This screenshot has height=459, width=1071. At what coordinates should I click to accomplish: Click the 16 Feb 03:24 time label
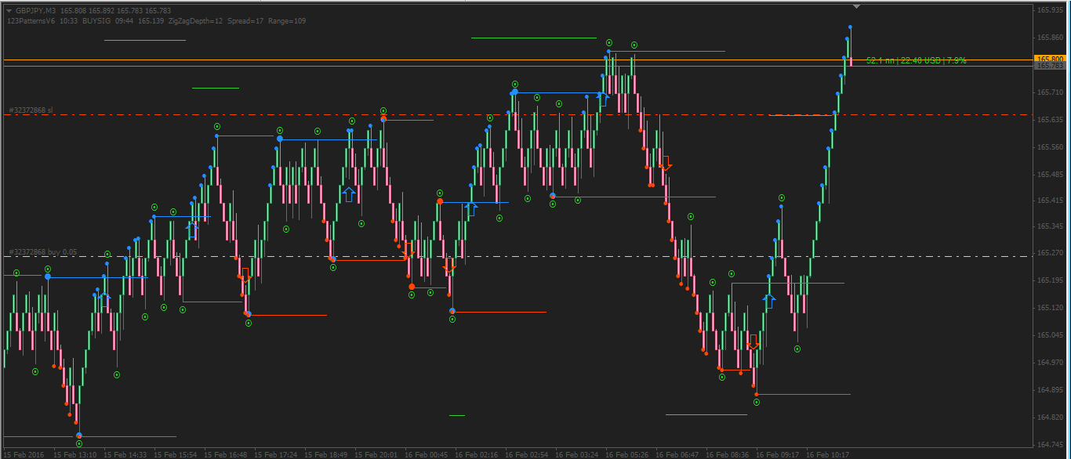(577, 454)
